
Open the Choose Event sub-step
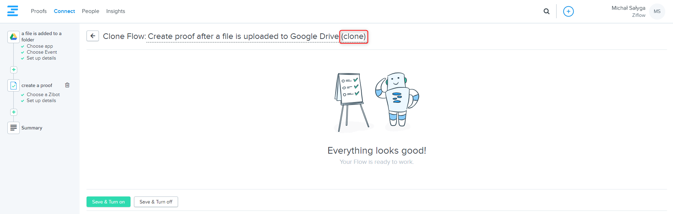(x=42, y=52)
